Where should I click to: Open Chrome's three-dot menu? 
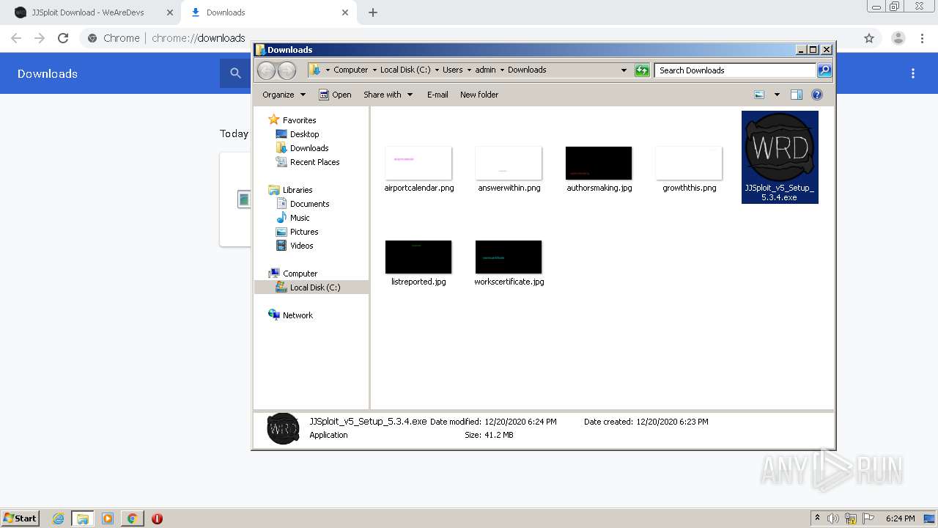(922, 38)
